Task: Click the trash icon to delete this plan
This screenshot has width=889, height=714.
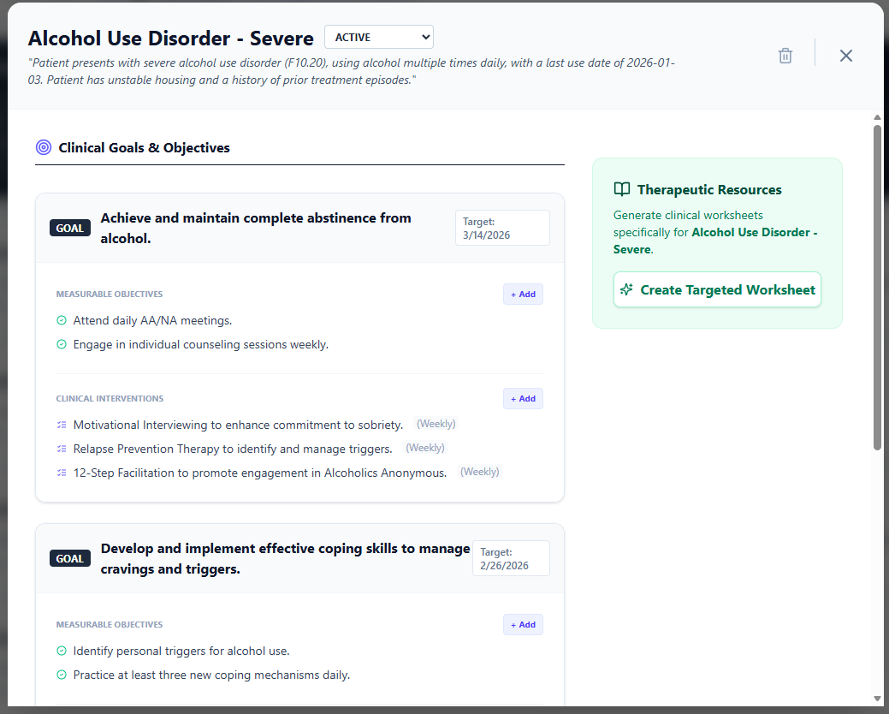Action: coord(785,55)
